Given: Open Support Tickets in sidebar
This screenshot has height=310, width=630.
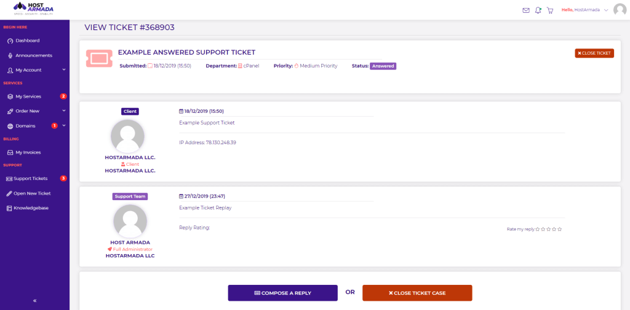Looking at the screenshot, I should [x=31, y=179].
